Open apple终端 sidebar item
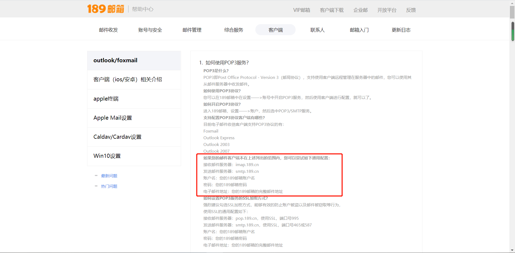The width and height of the screenshot is (515, 253). [x=134, y=99]
